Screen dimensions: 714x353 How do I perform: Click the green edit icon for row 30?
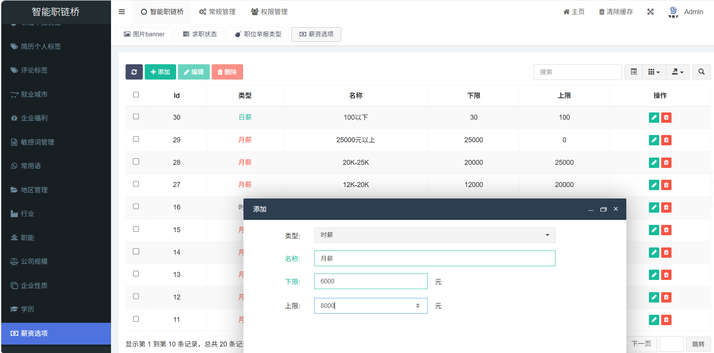[654, 117]
